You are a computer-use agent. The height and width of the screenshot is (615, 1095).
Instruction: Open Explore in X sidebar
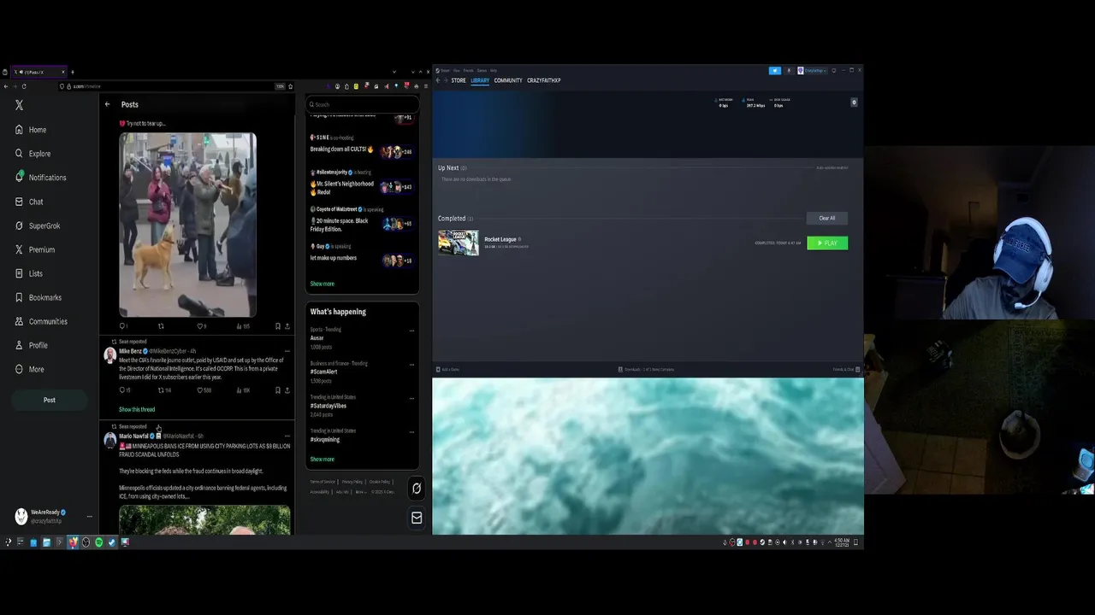(33, 154)
